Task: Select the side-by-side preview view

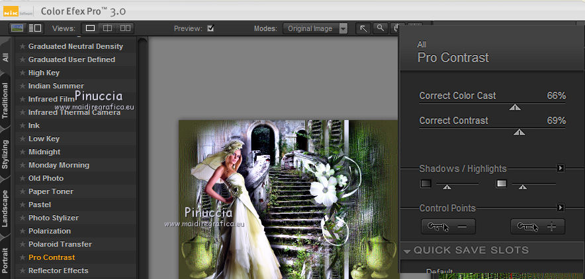Action: click(125, 28)
